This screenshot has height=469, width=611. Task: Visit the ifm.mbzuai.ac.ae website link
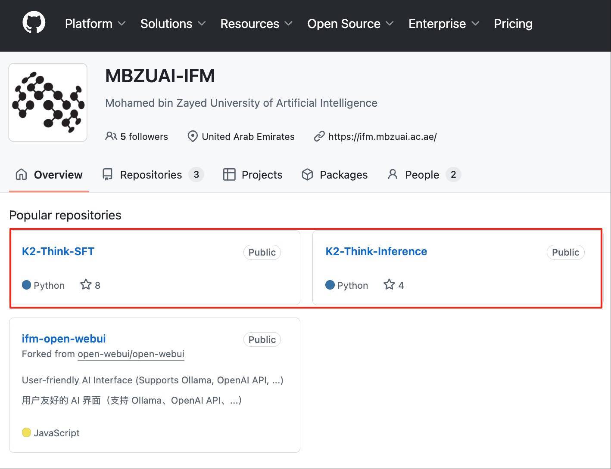(382, 137)
